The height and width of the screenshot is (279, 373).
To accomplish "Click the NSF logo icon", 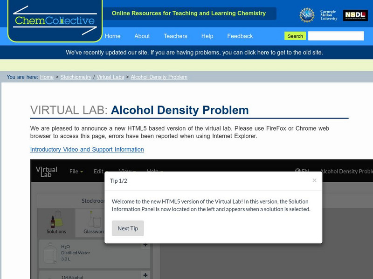I will pos(307,15).
